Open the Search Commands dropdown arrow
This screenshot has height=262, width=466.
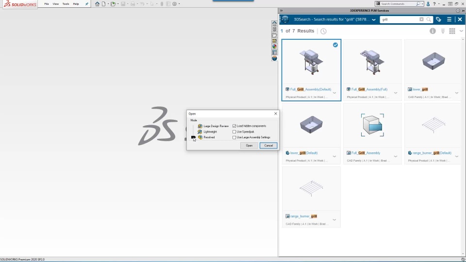coord(422,4)
